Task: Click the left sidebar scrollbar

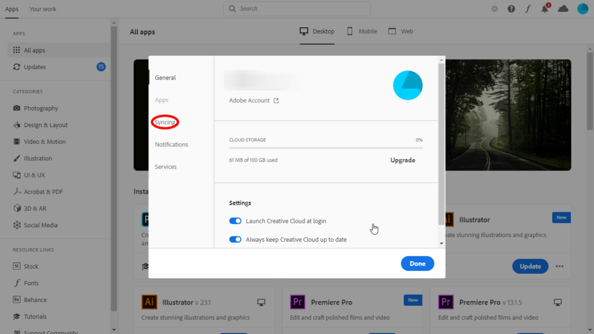Action: click(114, 169)
